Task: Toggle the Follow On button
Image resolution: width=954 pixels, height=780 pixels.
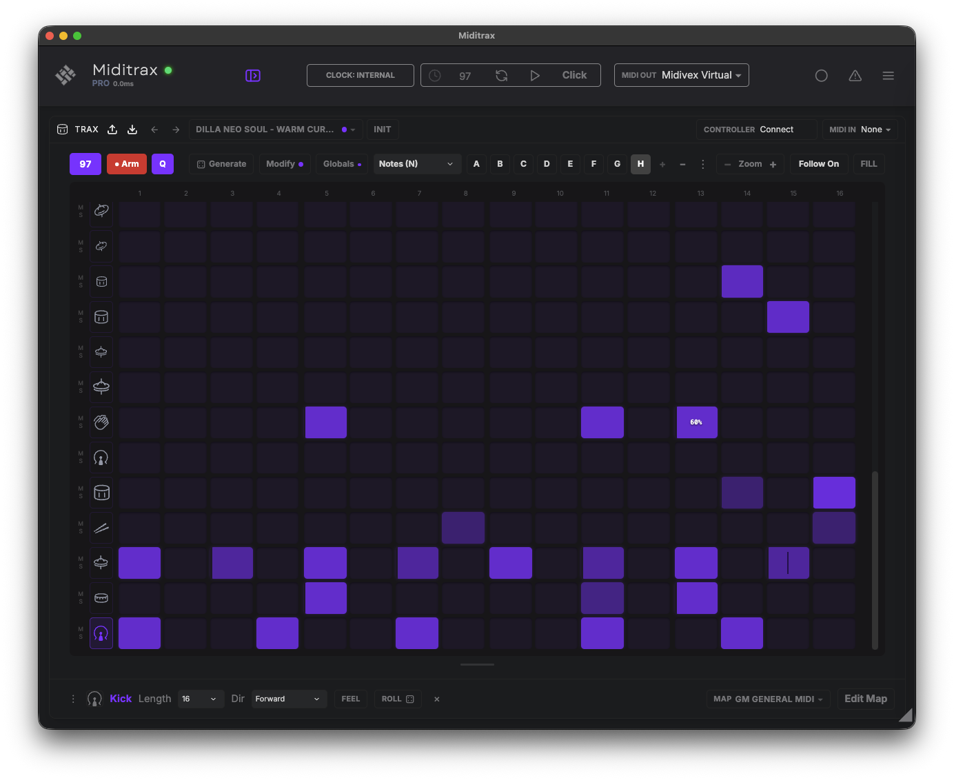Action: tap(819, 164)
